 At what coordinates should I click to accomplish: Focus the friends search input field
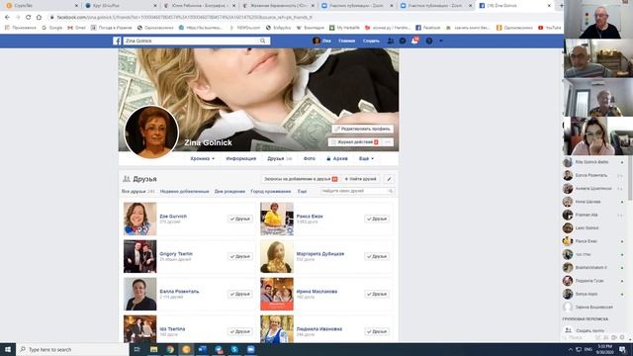point(353,191)
